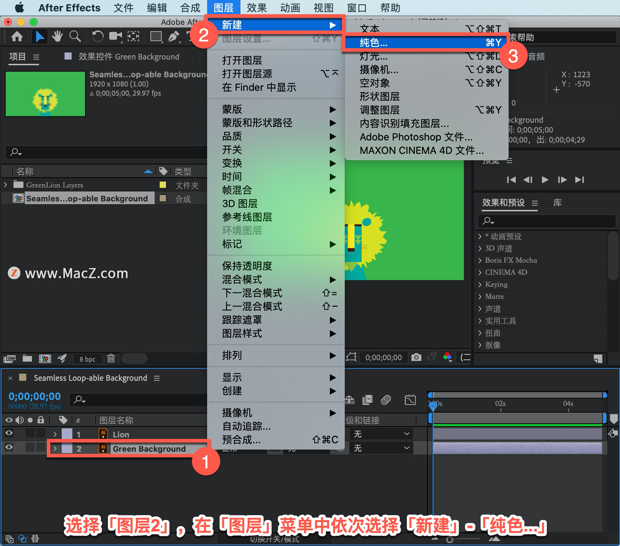Click the shy layers icon in timeline
This screenshot has width=620, height=546.
(350, 400)
